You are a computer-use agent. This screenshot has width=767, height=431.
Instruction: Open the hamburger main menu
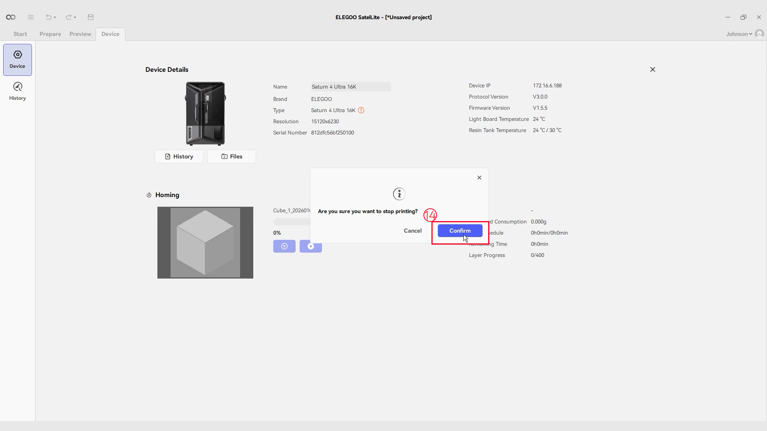pos(31,17)
